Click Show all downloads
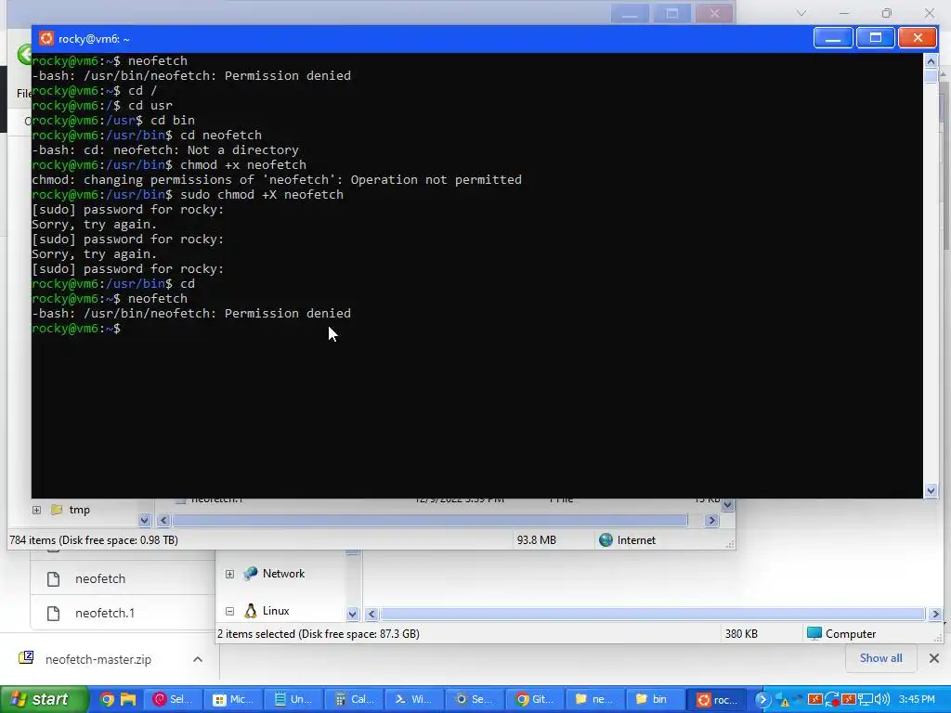The image size is (951, 713). tap(880, 658)
